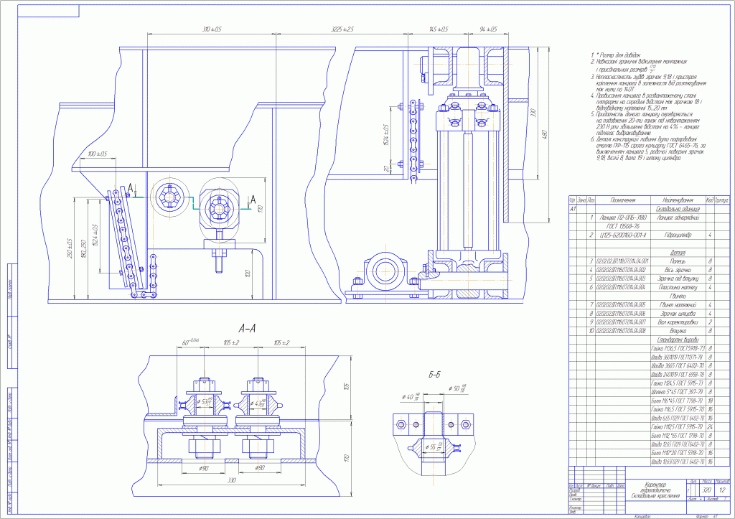The image size is (735, 519).
Task: Click the "145 ±0.5" top dimension
Action: coord(439,29)
